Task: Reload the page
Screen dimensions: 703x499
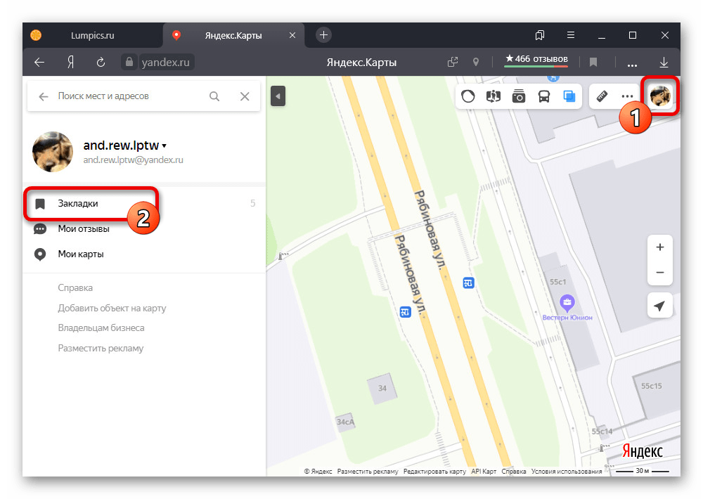Action: [101, 62]
